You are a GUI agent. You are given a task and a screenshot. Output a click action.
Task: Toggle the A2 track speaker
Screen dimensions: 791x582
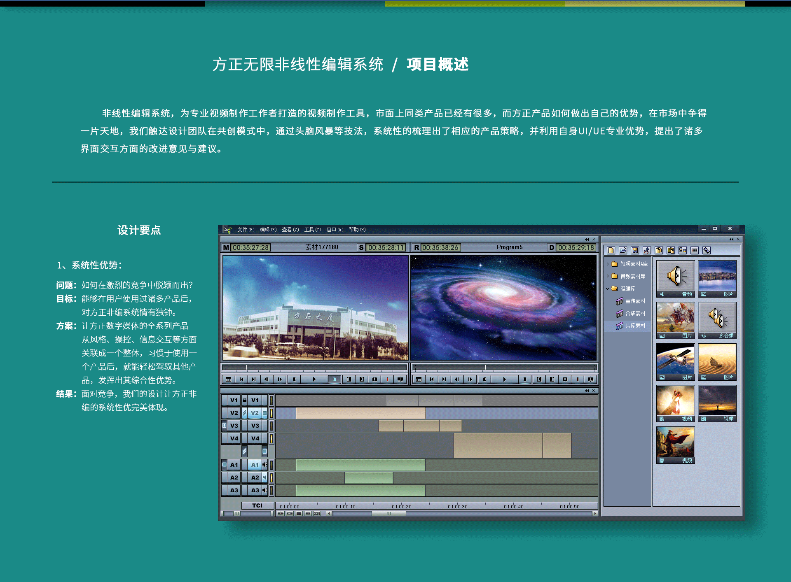pyautogui.click(x=264, y=477)
